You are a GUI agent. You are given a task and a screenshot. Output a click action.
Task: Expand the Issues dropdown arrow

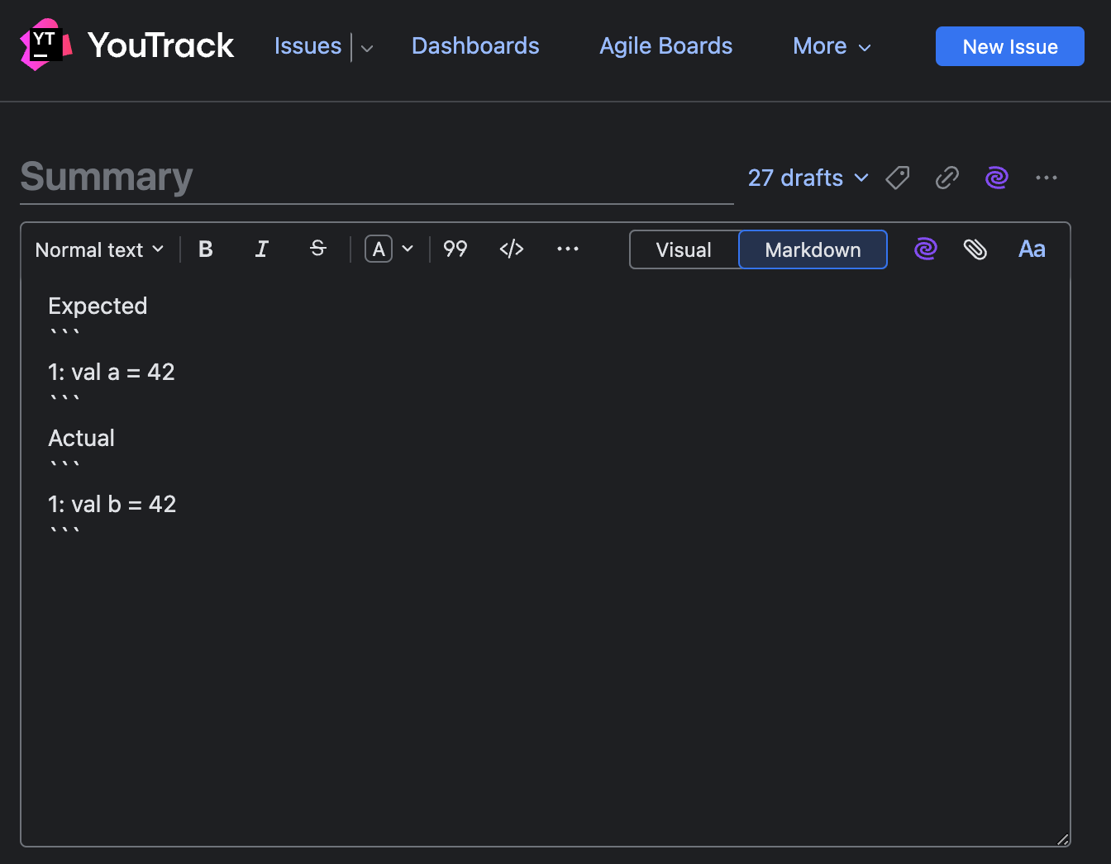[367, 48]
